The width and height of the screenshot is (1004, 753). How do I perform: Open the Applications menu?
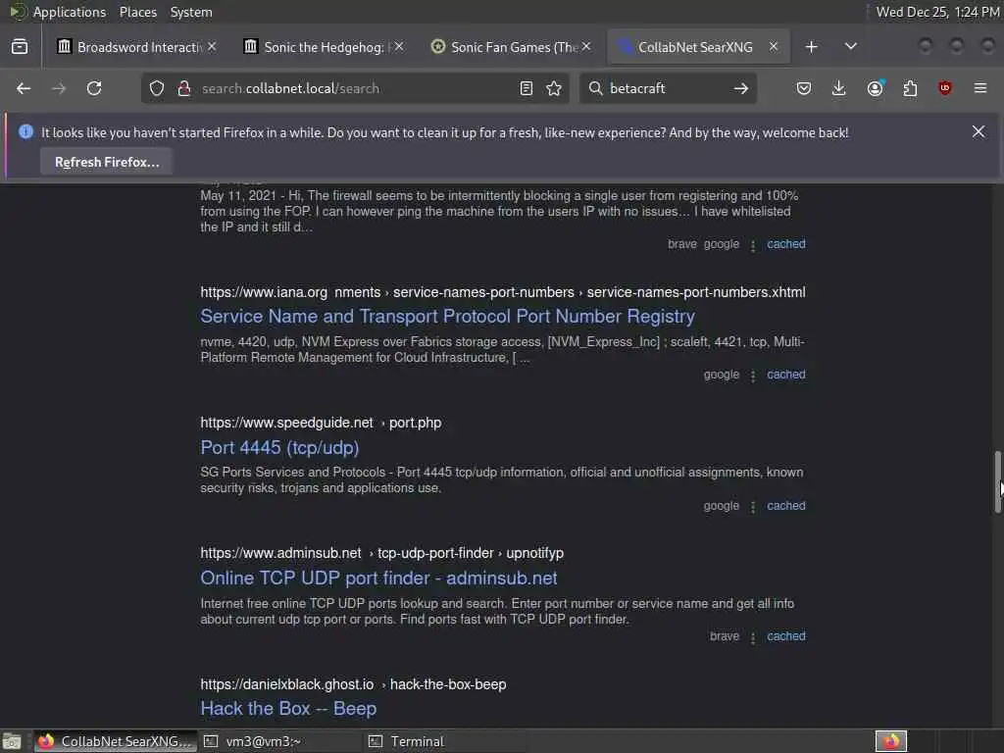pos(70,12)
